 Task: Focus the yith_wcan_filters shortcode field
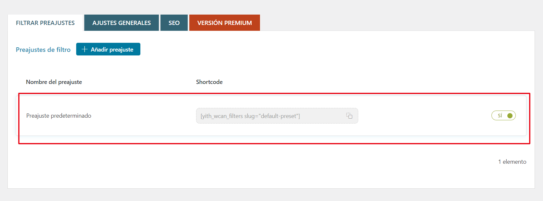click(277, 116)
